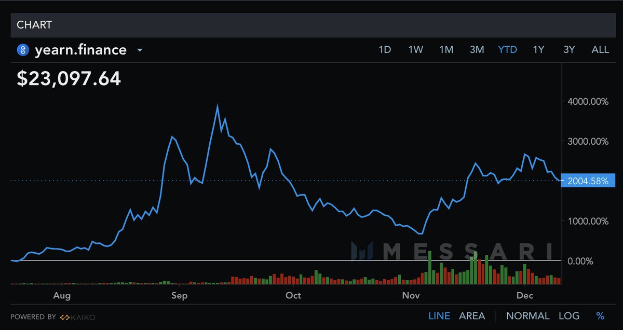623x330 pixels.
Task: Expand the asset picker caret arrow
Action: [139, 50]
